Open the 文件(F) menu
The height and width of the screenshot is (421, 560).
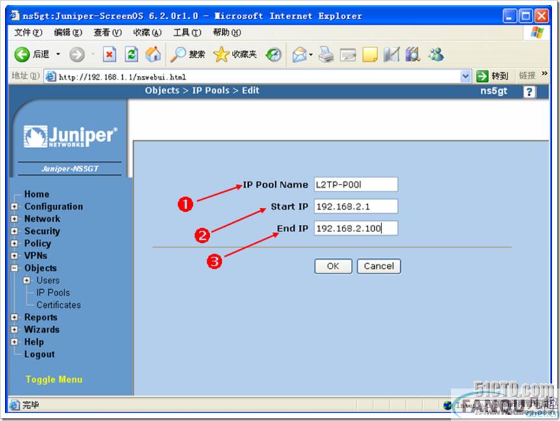[28, 32]
